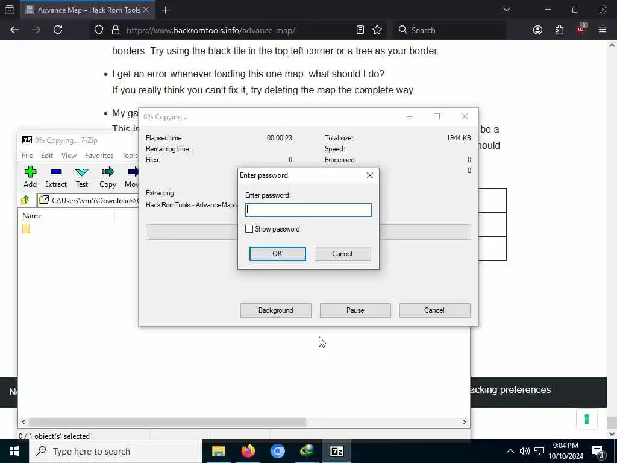
Task: Open Firefox View icon at tab bar
Action: pyautogui.click(x=10, y=10)
